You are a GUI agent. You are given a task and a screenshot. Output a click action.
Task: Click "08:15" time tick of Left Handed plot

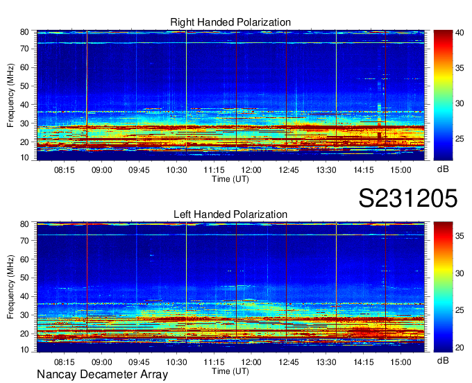(x=64, y=362)
